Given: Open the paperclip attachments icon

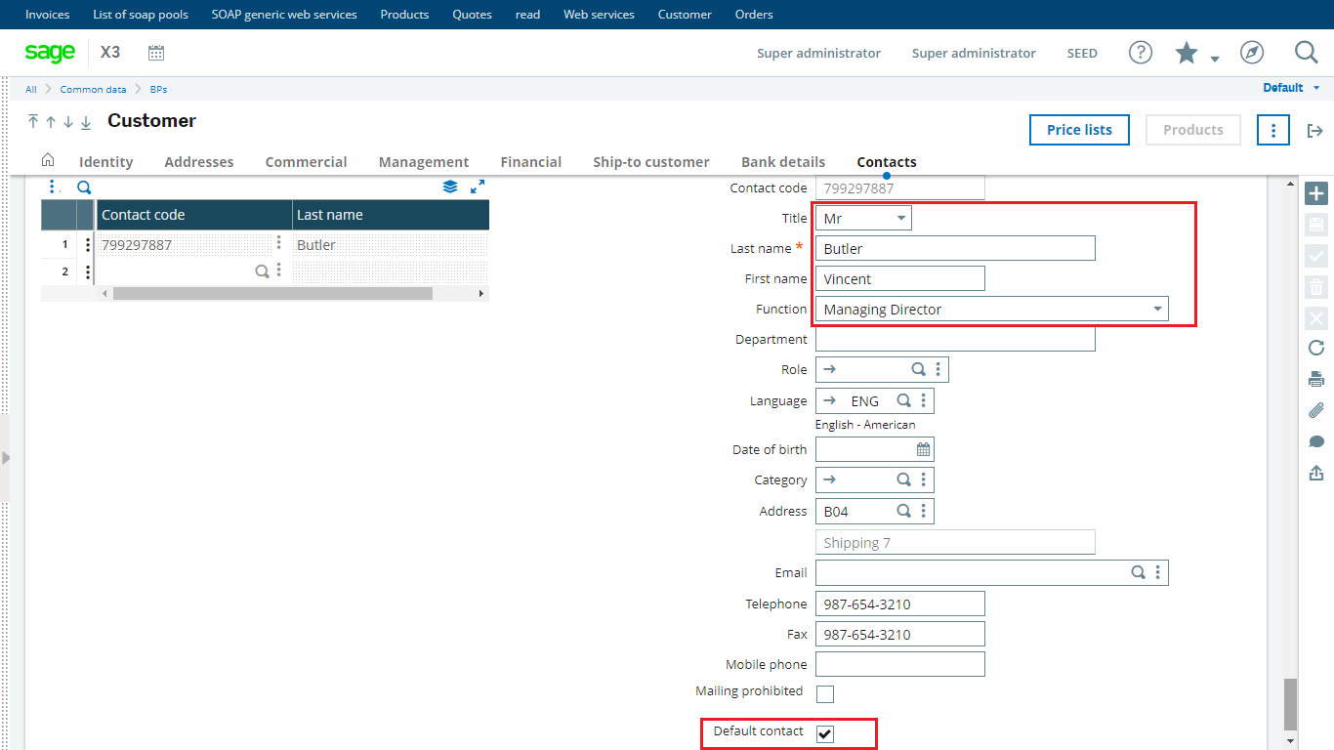Looking at the screenshot, I should (x=1315, y=411).
